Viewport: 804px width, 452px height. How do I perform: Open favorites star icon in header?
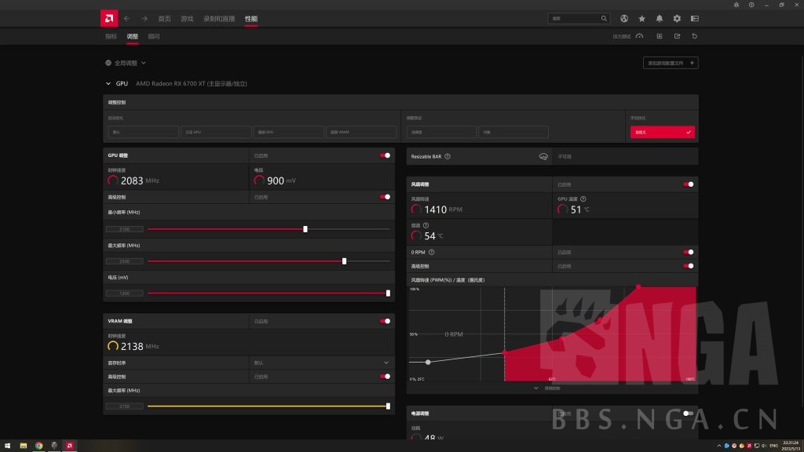pyautogui.click(x=641, y=18)
